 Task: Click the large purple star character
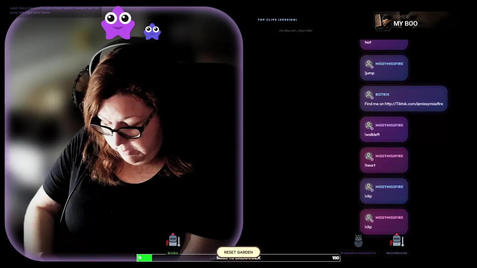tap(118, 23)
